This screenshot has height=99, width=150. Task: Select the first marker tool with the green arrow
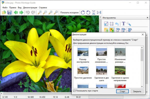(x=106, y=30)
